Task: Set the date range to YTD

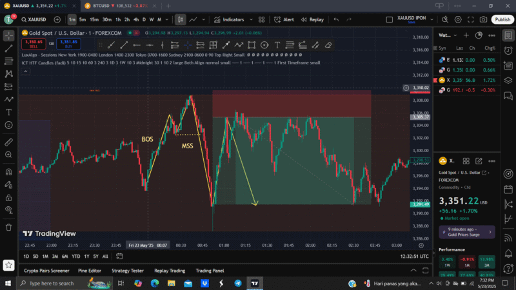Action: pos(75,256)
